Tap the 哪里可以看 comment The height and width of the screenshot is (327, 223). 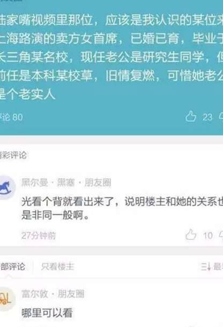click(47, 313)
